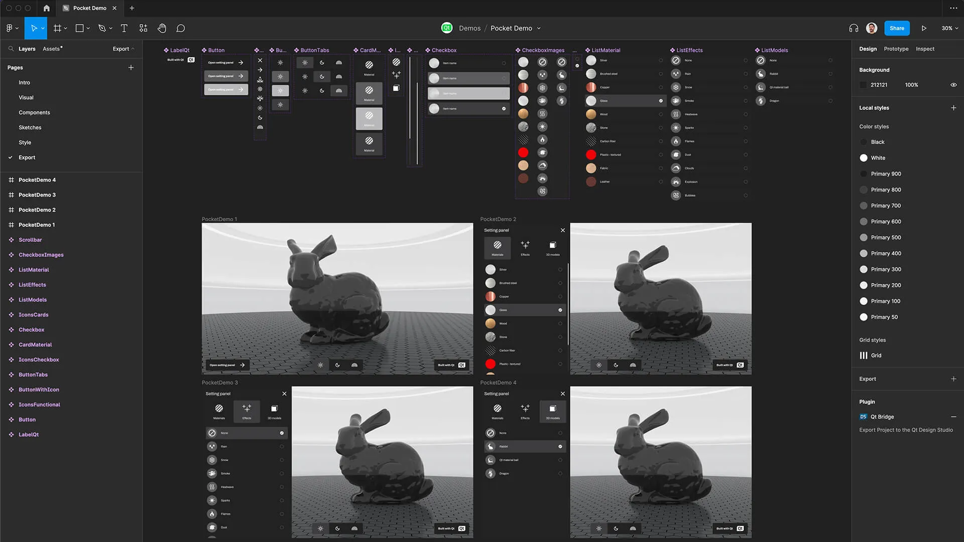Expand Pocket Demo file name chevron
Screen dimensions: 964x542
(539, 29)
